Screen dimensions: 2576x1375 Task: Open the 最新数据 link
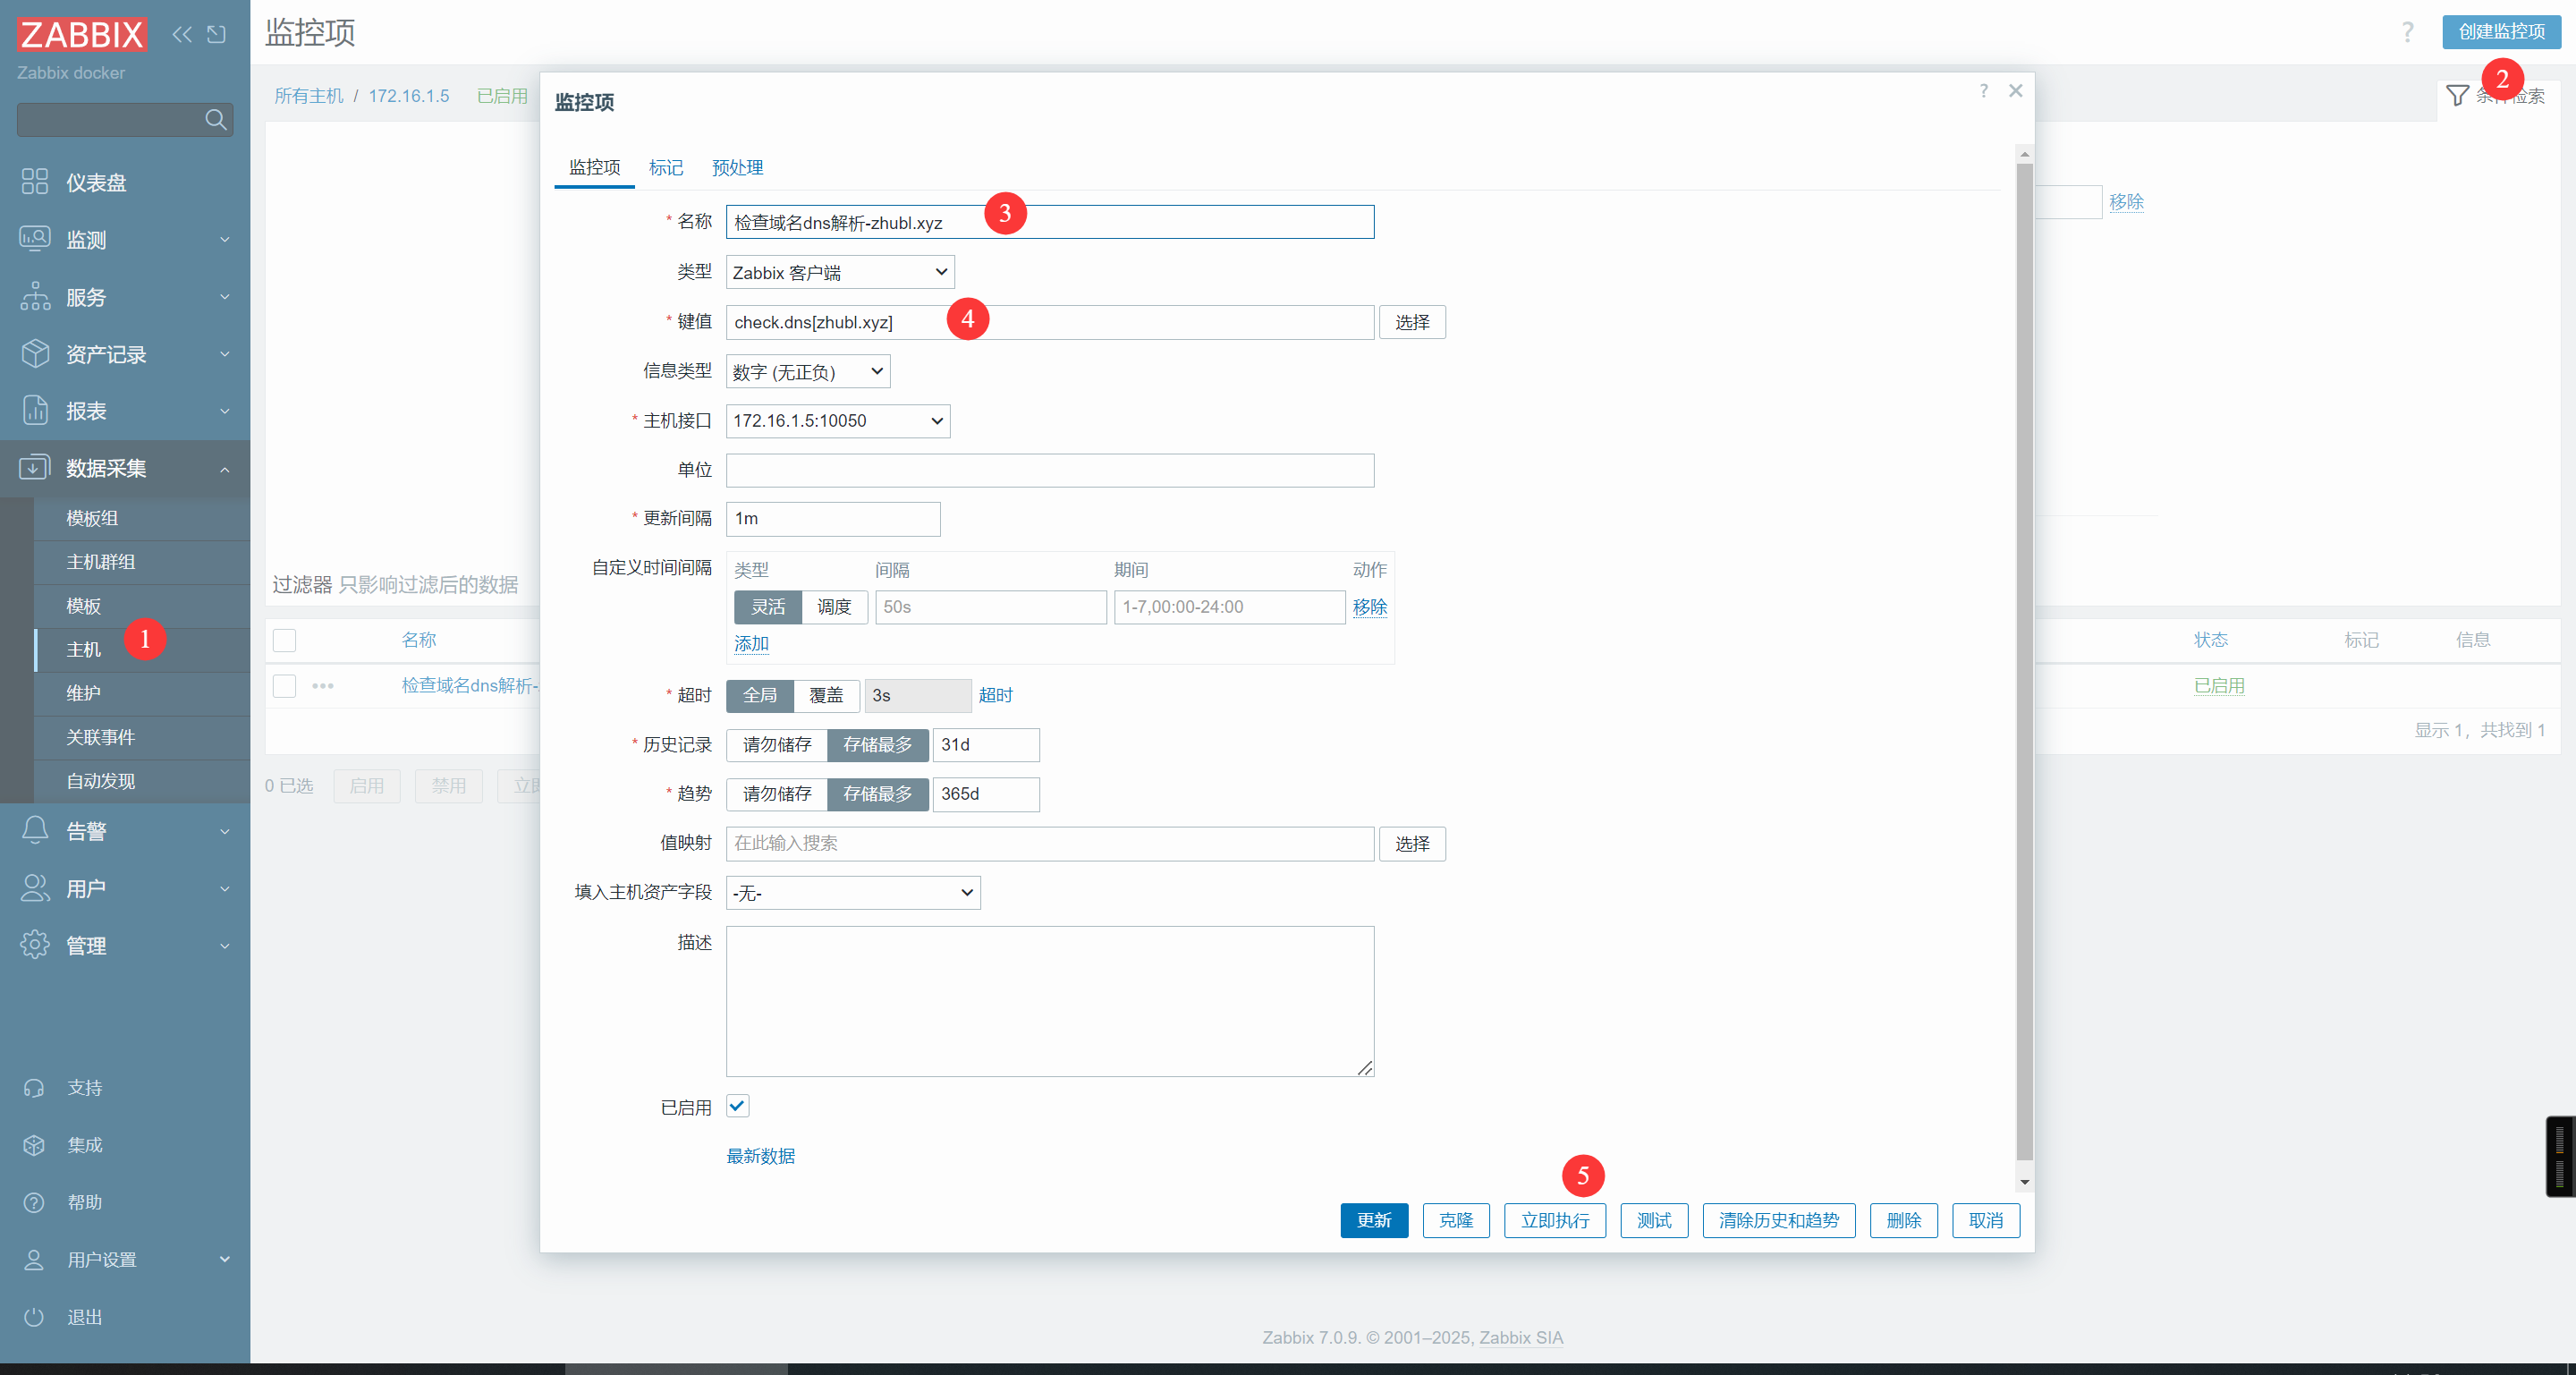pyautogui.click(x=761, y=1156)
